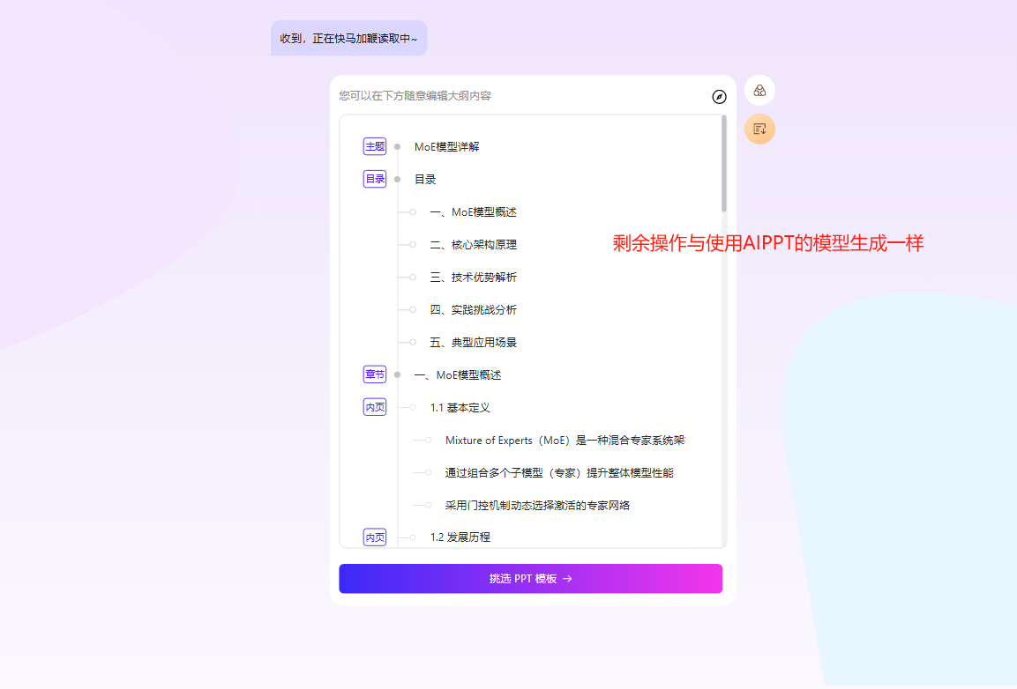The height and width of the screenshot is (689, 1017).
Task: Click the node dot beside 目录 heading
Action: (x=398, y=180)
